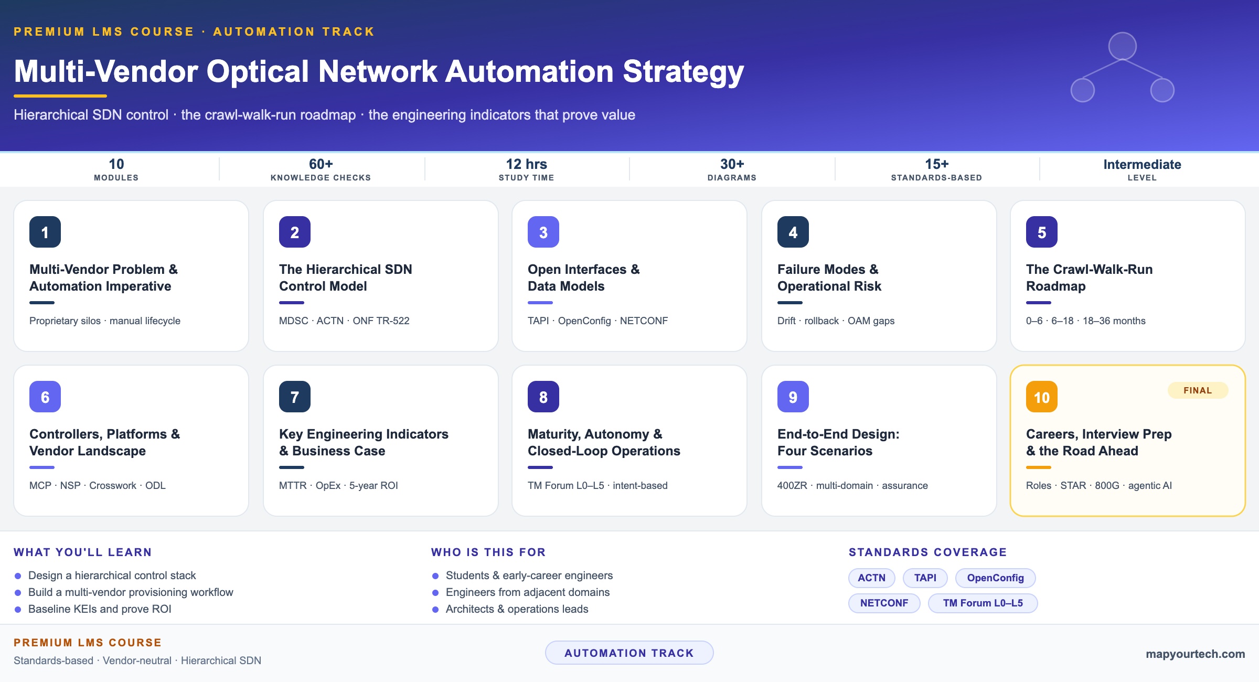The width and height of the screenshot is (1259, 682).
Task: Visit the mapyourtech.com link
Action: [1195, 654]
